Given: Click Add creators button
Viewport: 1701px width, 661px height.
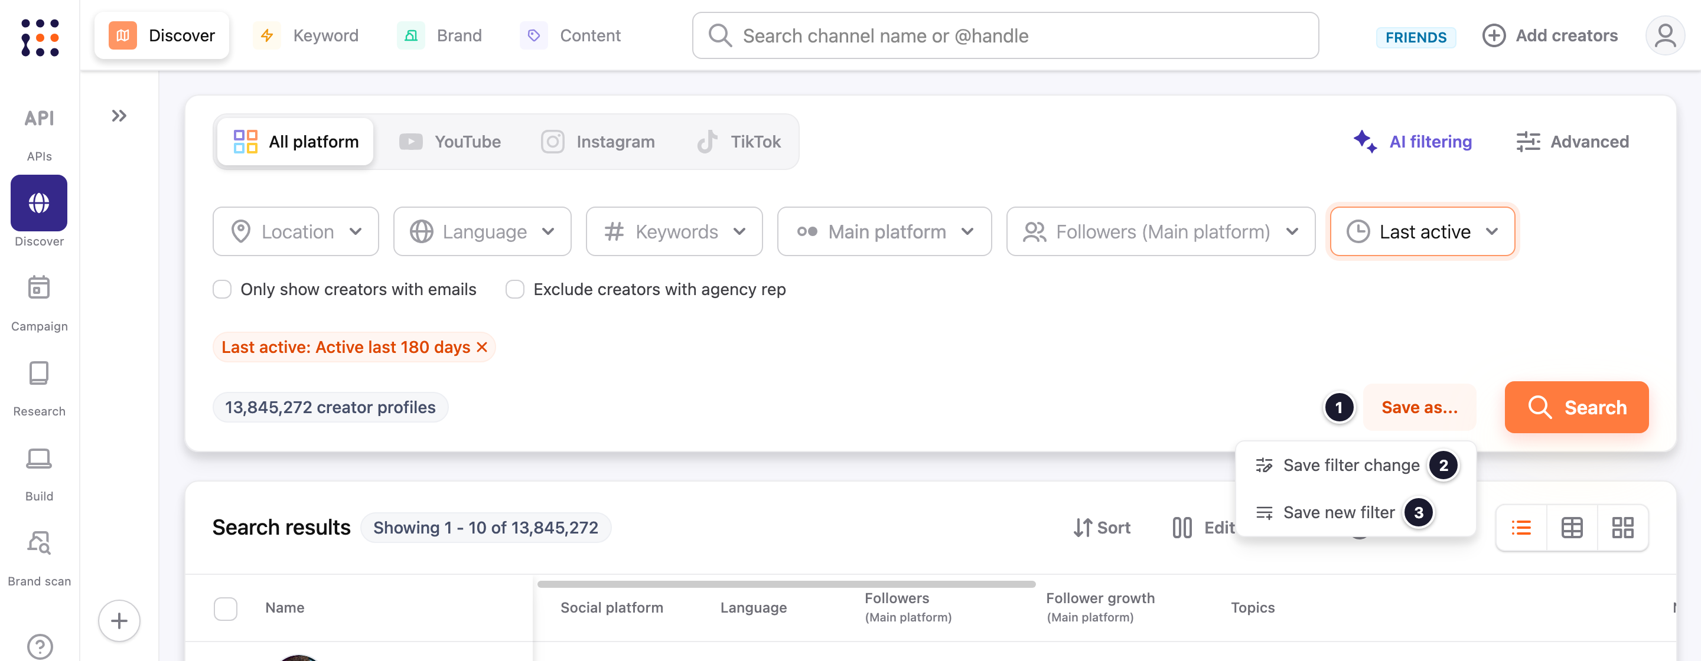Looking at the screenshot, I should pyautogui.click(x=1550, y=35).
